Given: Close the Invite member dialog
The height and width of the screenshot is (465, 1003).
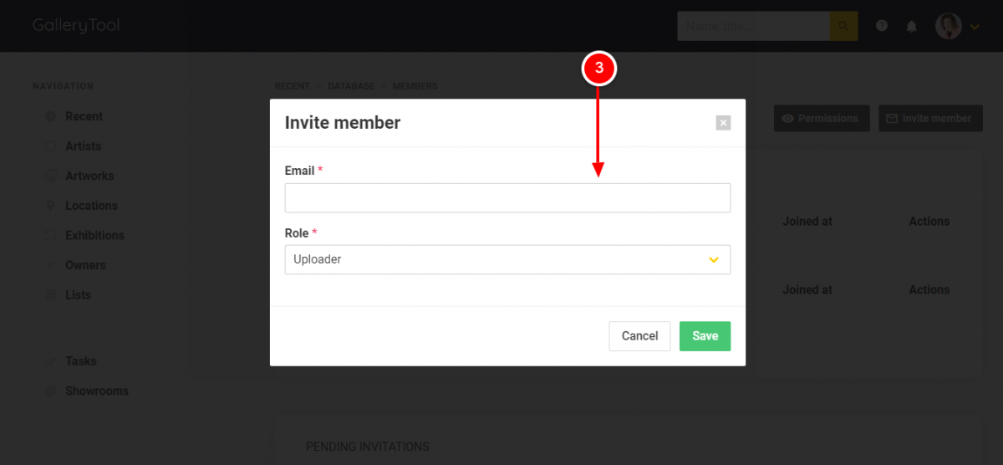Looking at the screenshot, I should coord(724,123).
